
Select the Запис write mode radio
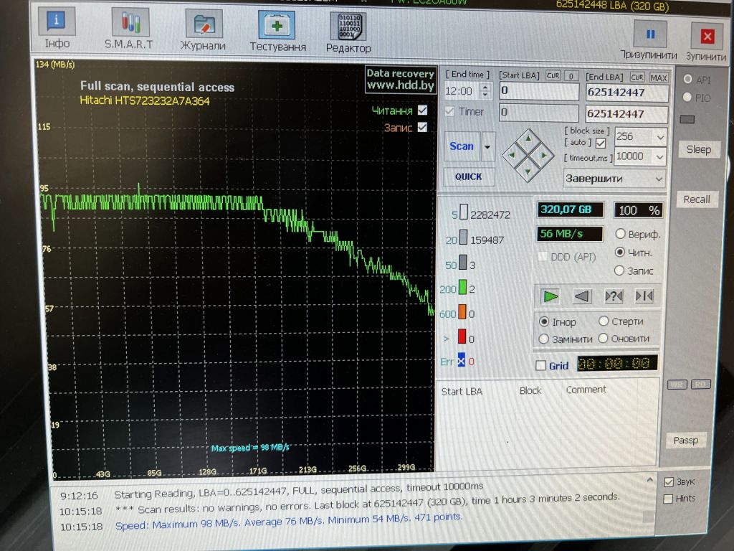(x=619, y=270)
